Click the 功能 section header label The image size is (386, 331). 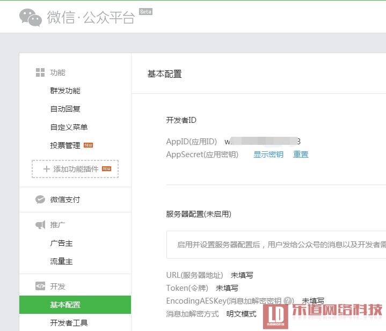[57, 72]
